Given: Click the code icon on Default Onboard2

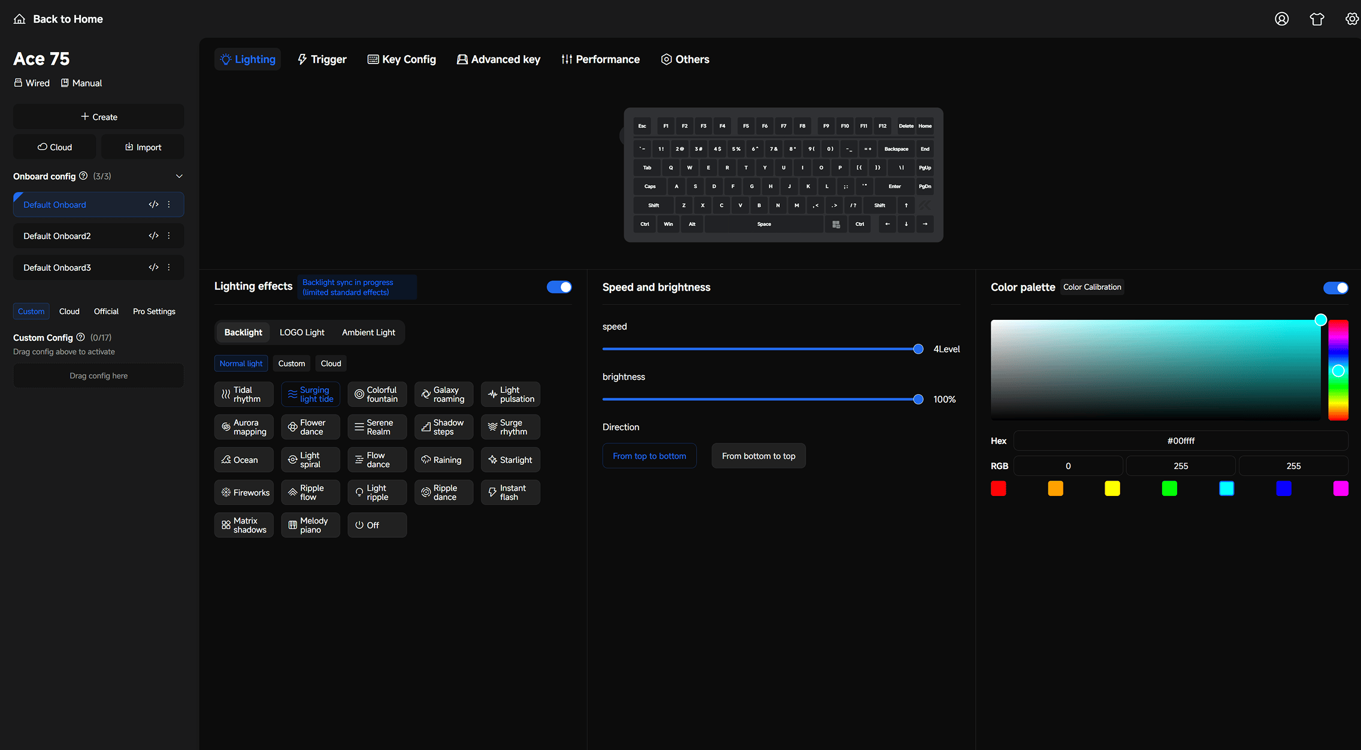Looking at the screenshot, I should click(153, 235).
